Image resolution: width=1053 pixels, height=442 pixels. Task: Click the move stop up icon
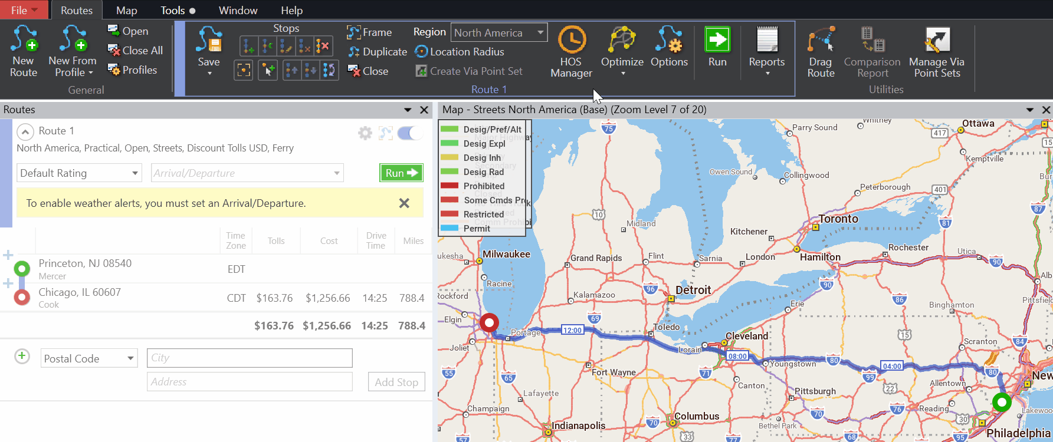pyautogui.click(x=292, y=71)
